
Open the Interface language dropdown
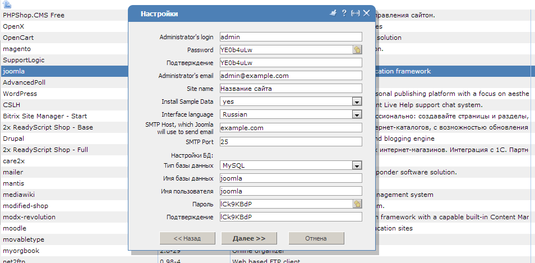coord(357,114)
